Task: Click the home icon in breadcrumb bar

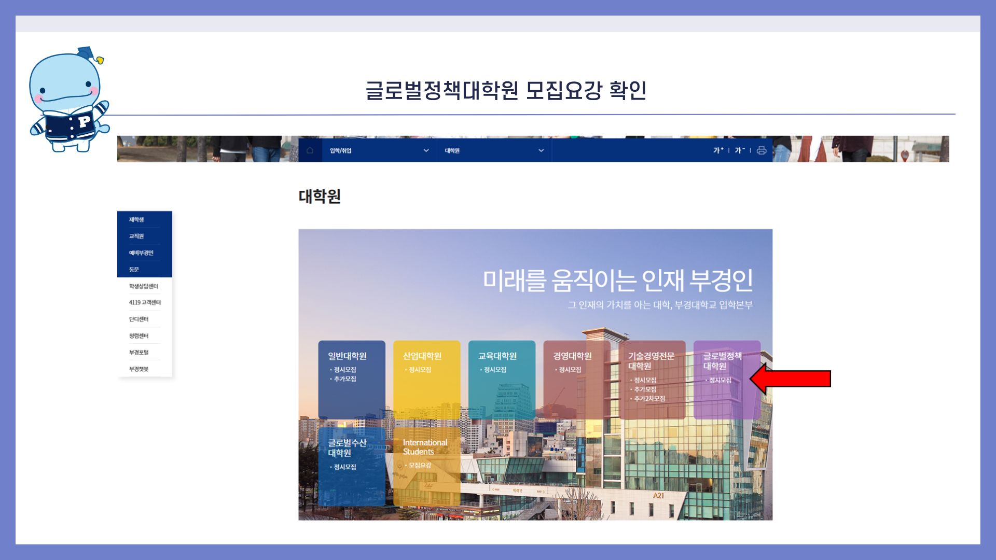Action: click(x=310, y=150)
